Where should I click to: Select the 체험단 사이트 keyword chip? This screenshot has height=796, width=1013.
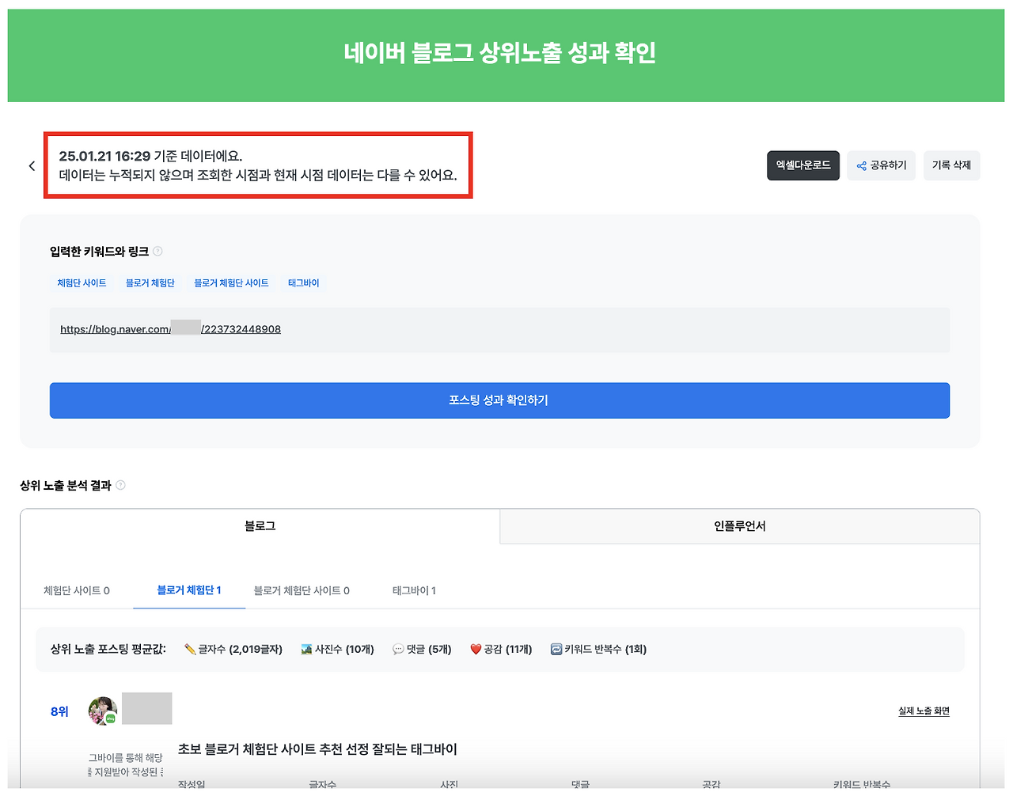coord(82,282)
